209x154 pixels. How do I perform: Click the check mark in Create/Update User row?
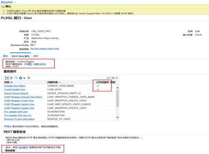point(98,90)
